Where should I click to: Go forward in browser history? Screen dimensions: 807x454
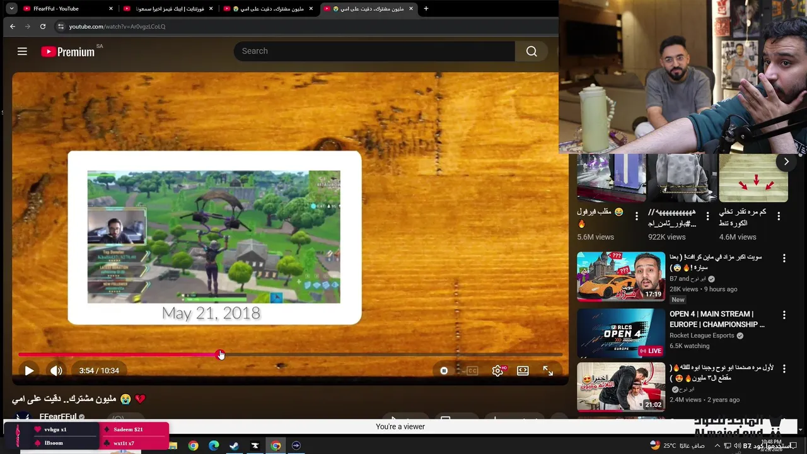(x=27, y=26)
